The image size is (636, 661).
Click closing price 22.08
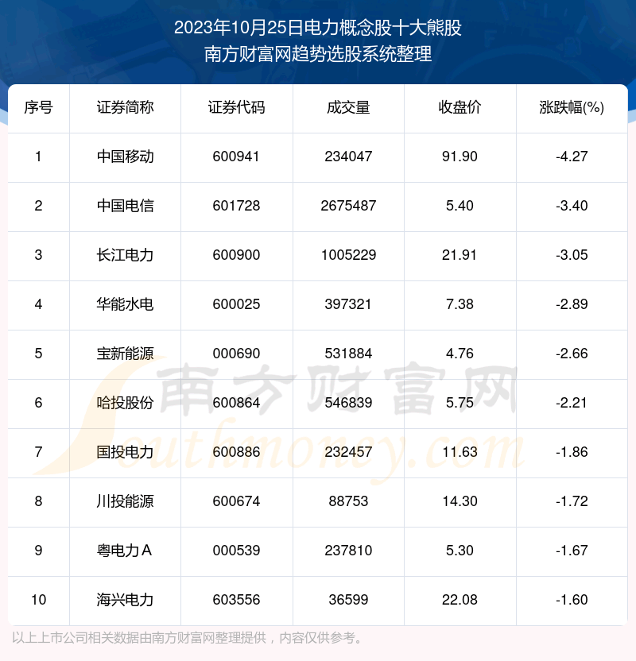pyautogui.click(x=460, y=600)
